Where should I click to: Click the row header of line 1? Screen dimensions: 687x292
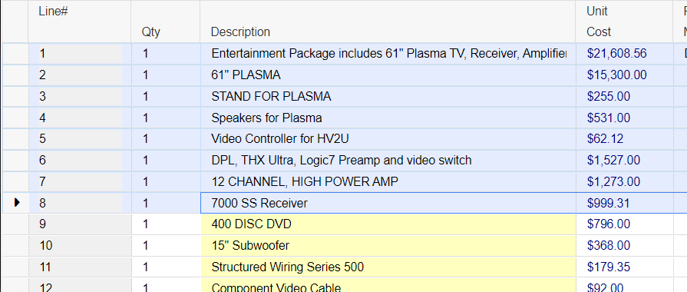(x=15, y=54)
